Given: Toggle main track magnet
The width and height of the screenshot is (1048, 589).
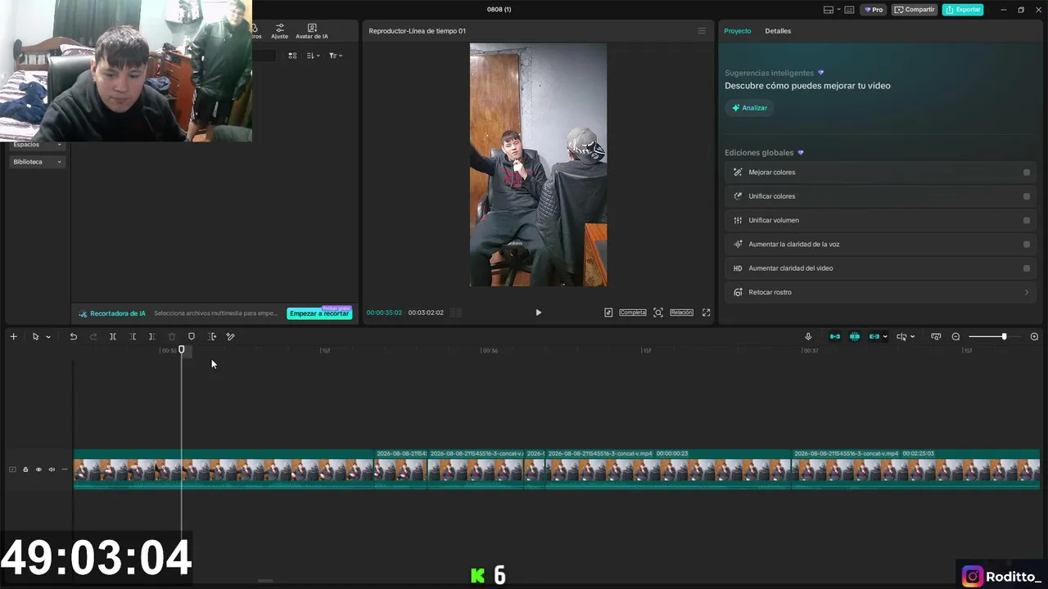Looking at the screenshot, I should point(834,336).
